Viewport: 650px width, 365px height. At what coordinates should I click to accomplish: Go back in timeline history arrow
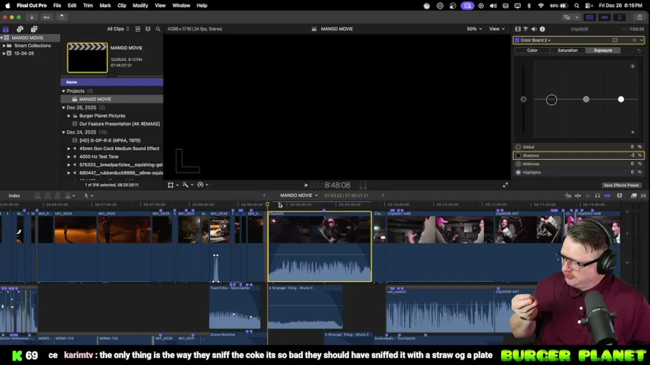pos(264,195)
